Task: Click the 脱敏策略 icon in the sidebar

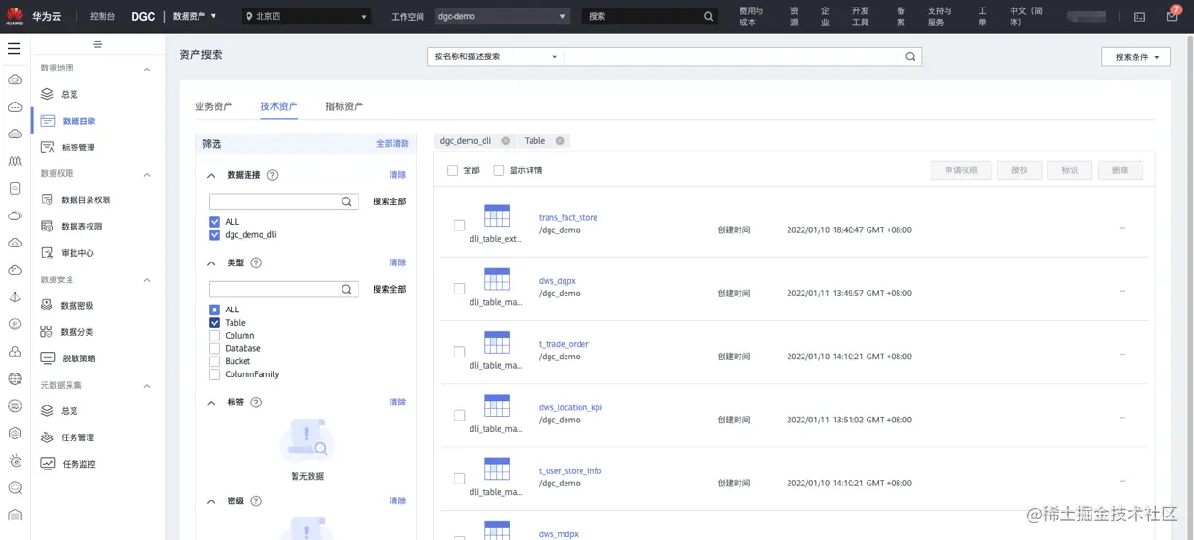Action: (47, 358)
